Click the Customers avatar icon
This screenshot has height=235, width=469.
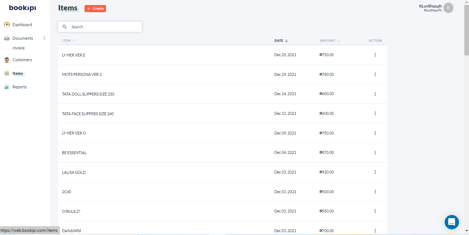pyautogui.click(x=7, y=60)
